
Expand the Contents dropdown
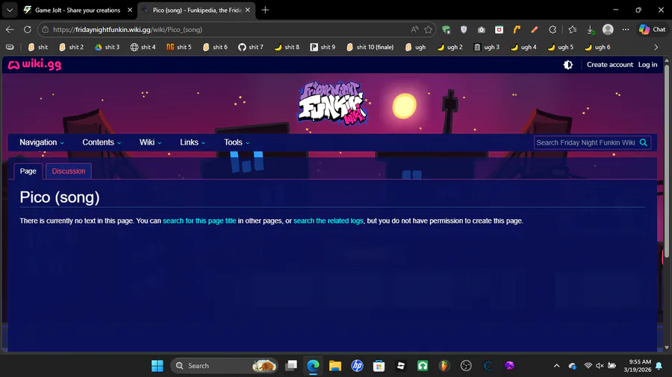click(x=102, y=142)
